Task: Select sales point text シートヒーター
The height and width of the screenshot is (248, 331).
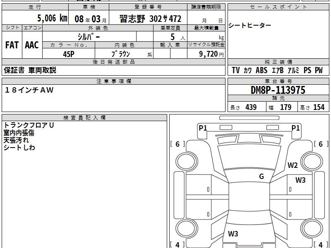Action: [250, 25]
